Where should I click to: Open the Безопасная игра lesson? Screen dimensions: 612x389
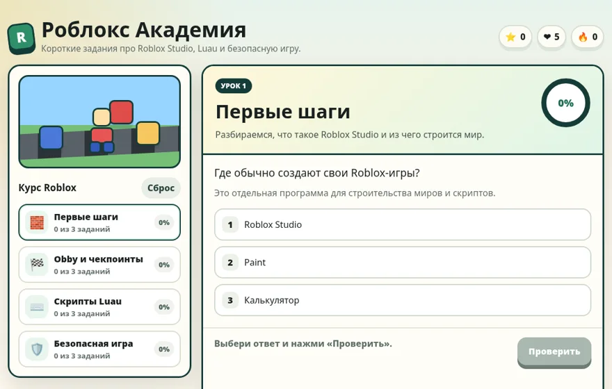point(99,349)
